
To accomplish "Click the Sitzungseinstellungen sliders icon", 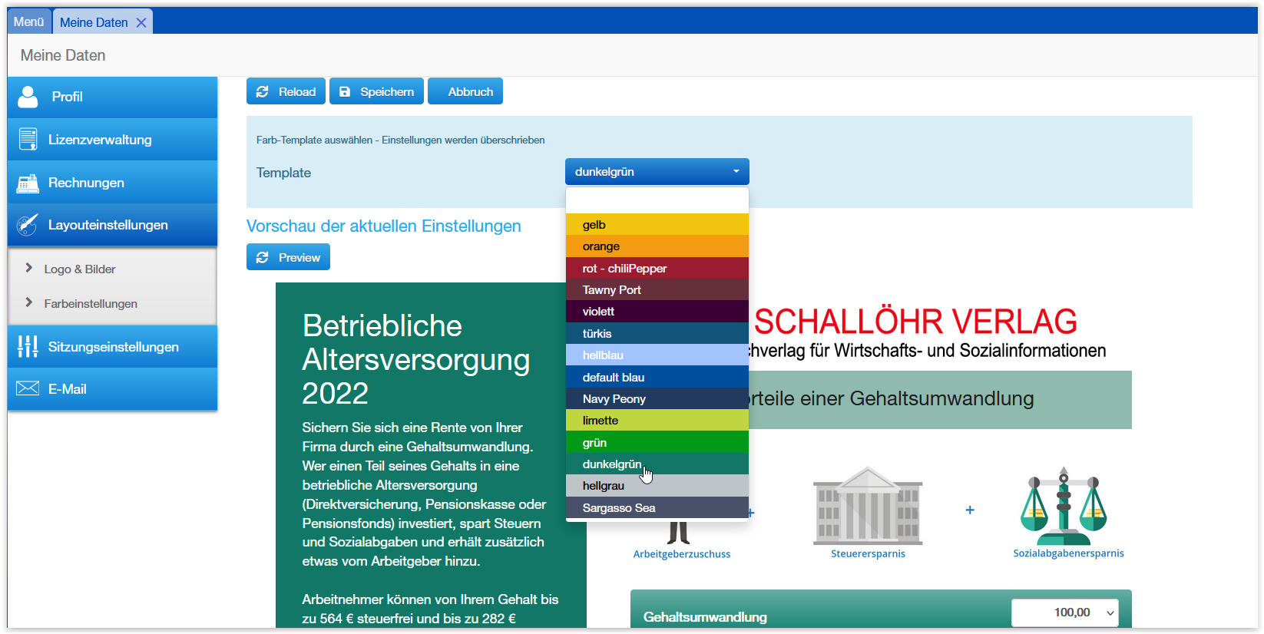I will [x=28, y=347].
